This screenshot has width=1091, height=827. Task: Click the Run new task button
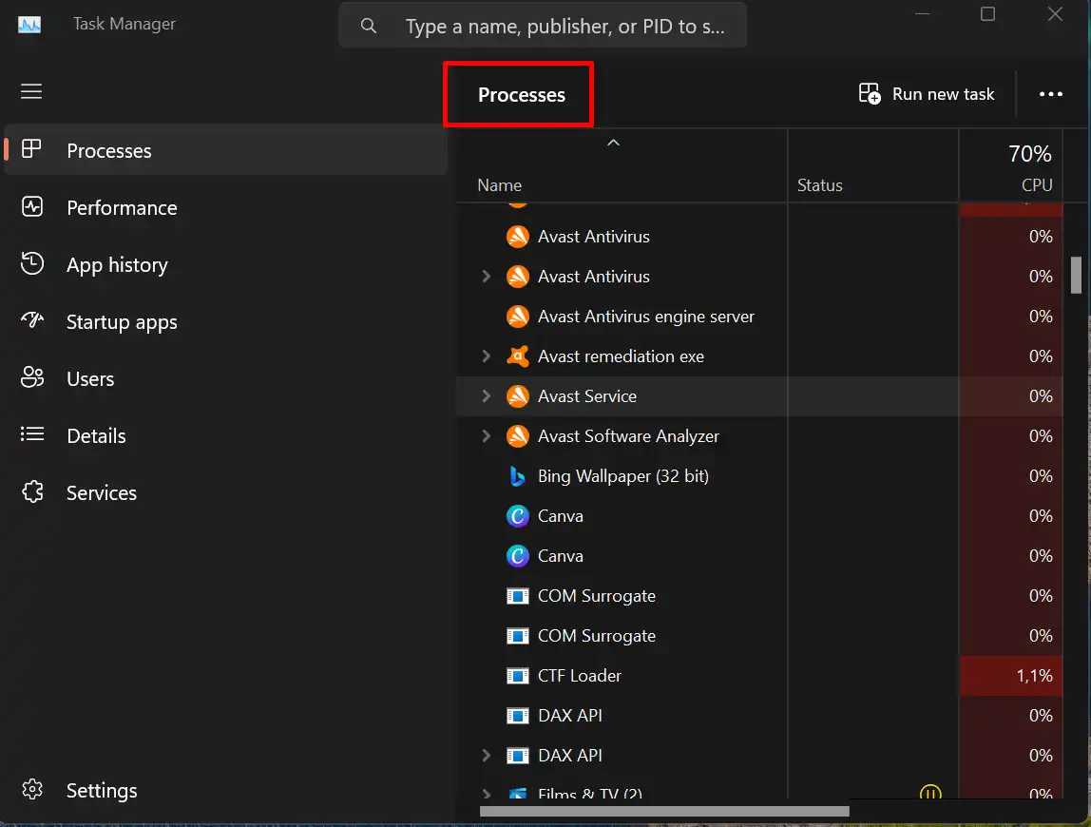point(926,94)
